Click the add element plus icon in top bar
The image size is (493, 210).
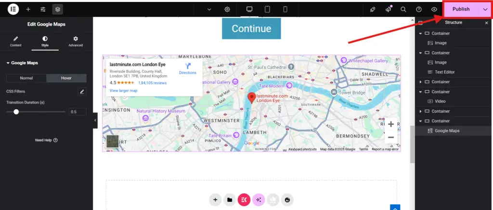[x=28, y=10]
